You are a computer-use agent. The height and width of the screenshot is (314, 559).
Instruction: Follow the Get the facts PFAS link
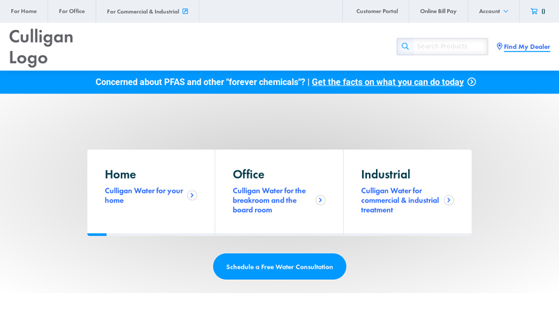point(388,82)
